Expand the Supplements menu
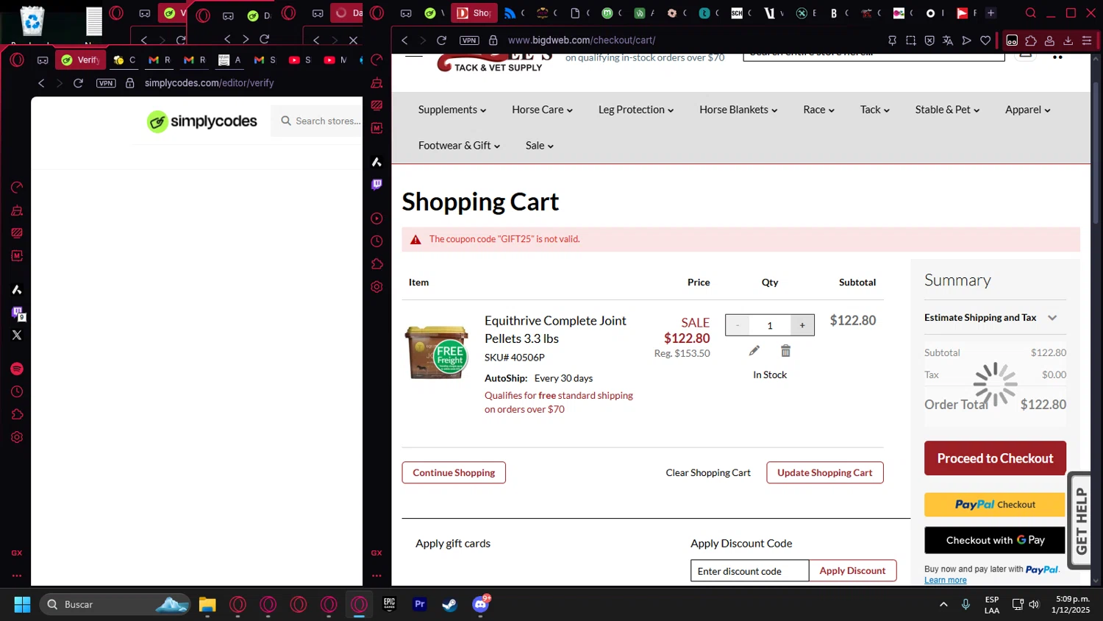Image resolution: width=1103 pixels, height=621 pixels. coord(452,110)
